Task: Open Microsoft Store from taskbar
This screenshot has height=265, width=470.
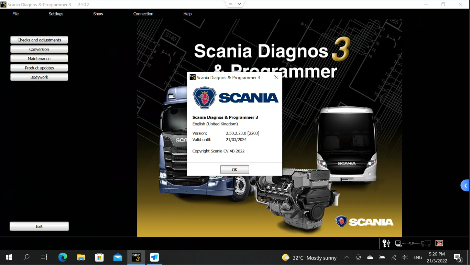Action: tap(99, 257)
